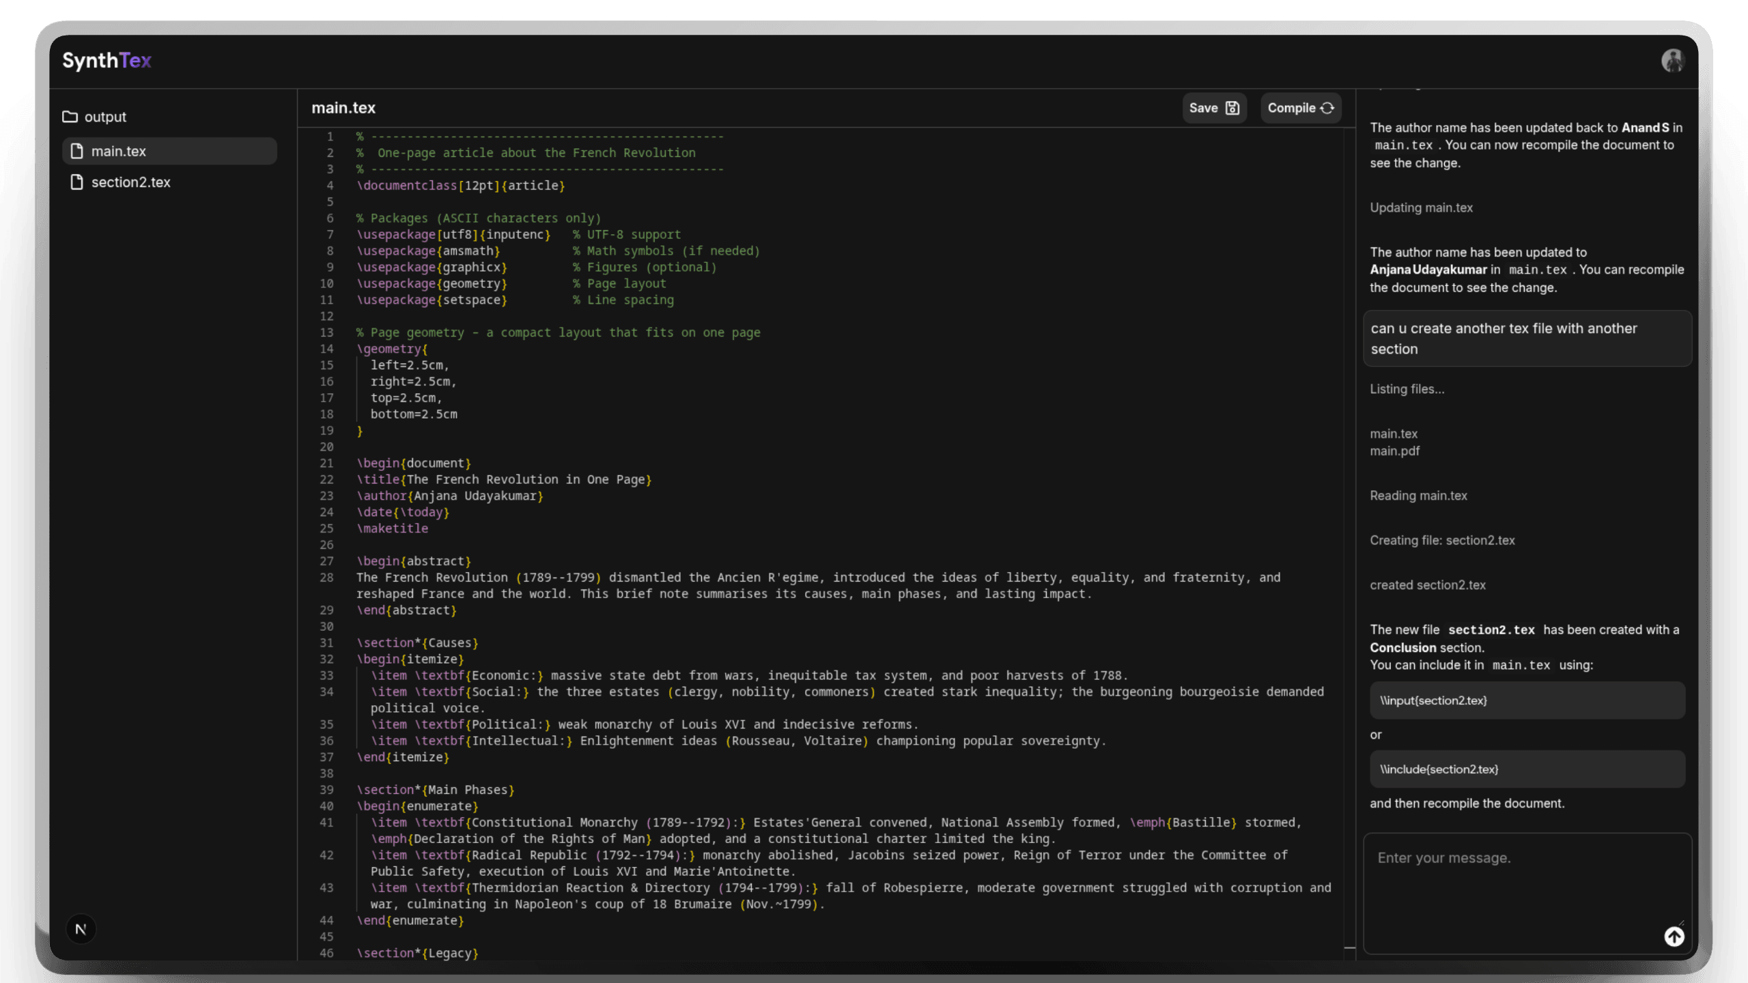Select main.tex in the file sidebar

(119, 151)
